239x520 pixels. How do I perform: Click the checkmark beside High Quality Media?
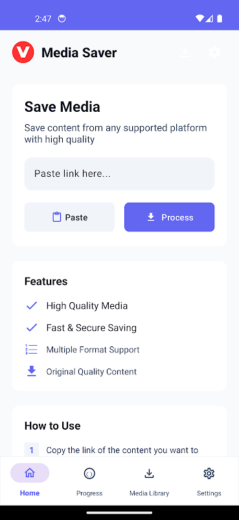(32, 305)
